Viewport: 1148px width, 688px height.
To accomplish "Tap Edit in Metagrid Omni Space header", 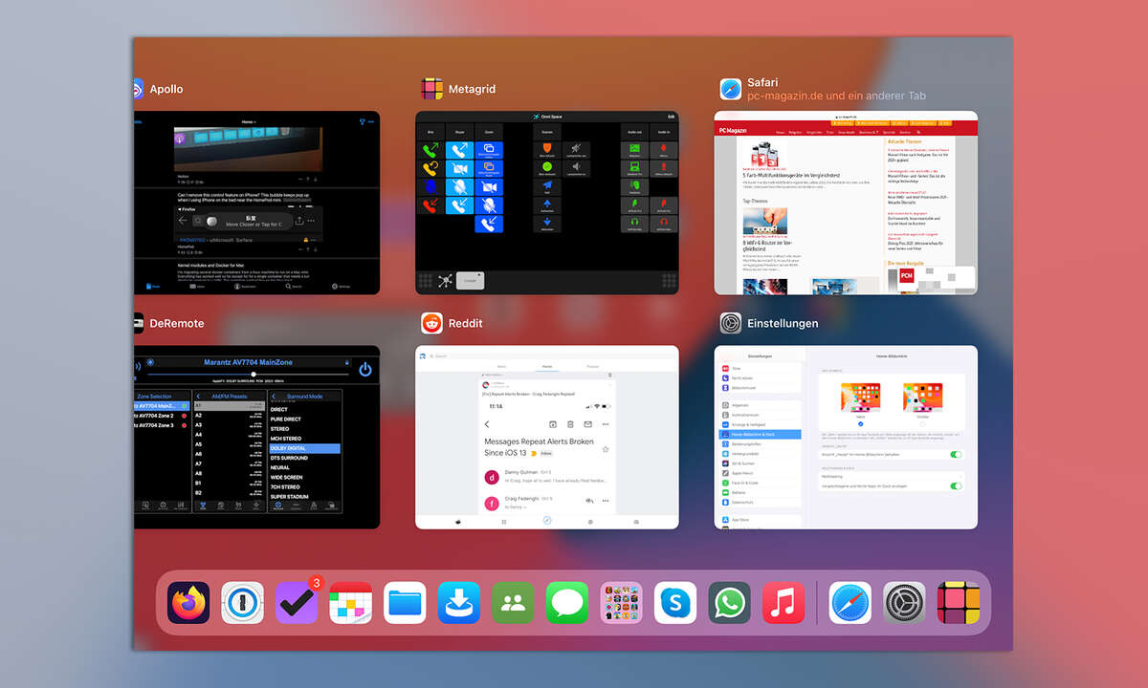I will [672, 117].
